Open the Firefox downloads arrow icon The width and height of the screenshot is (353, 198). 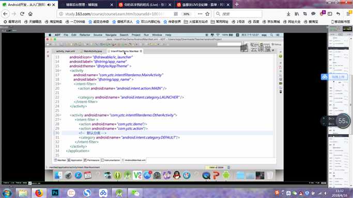coord(288,14)
